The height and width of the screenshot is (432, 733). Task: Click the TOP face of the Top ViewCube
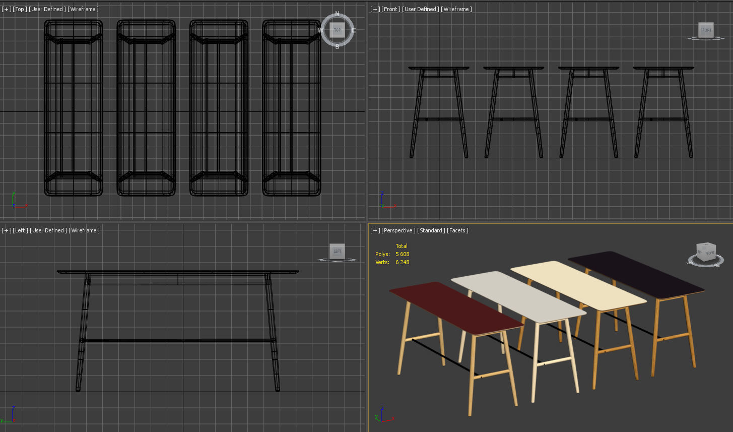click(x=337, y=30)
